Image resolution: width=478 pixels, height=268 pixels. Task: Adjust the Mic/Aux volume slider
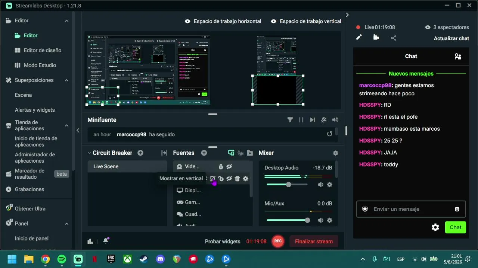[287, 220]
